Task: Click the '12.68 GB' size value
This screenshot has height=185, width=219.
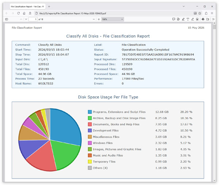Action: point(162,112)
